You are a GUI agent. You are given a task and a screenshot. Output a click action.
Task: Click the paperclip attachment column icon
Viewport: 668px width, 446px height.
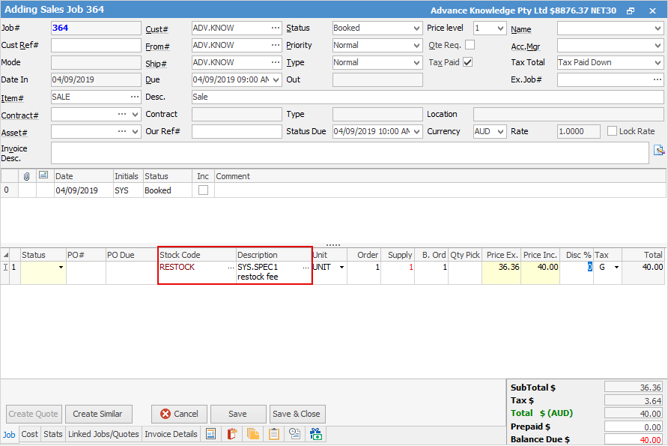(27, 176)
